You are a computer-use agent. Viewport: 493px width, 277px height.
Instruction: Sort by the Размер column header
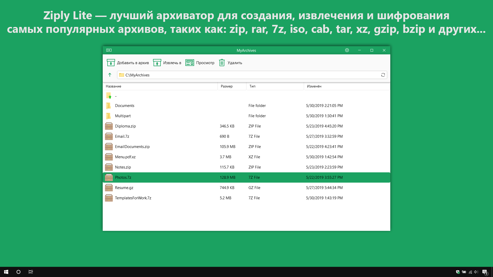pyautogui.click(x=232, y=86)
